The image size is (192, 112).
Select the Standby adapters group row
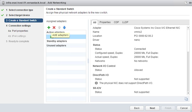tap(66, 41)
